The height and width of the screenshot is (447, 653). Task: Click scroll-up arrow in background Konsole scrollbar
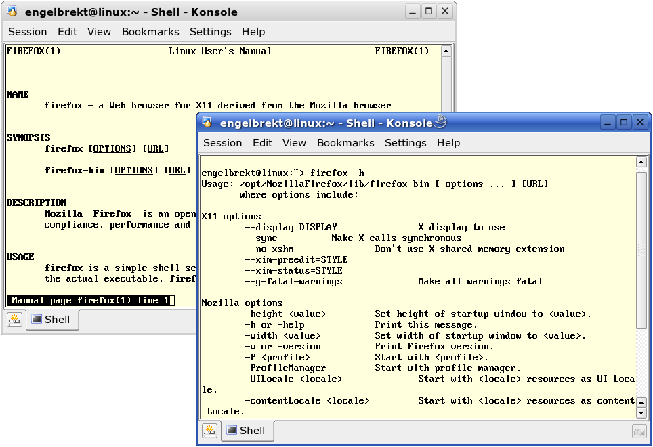[446, 51]
